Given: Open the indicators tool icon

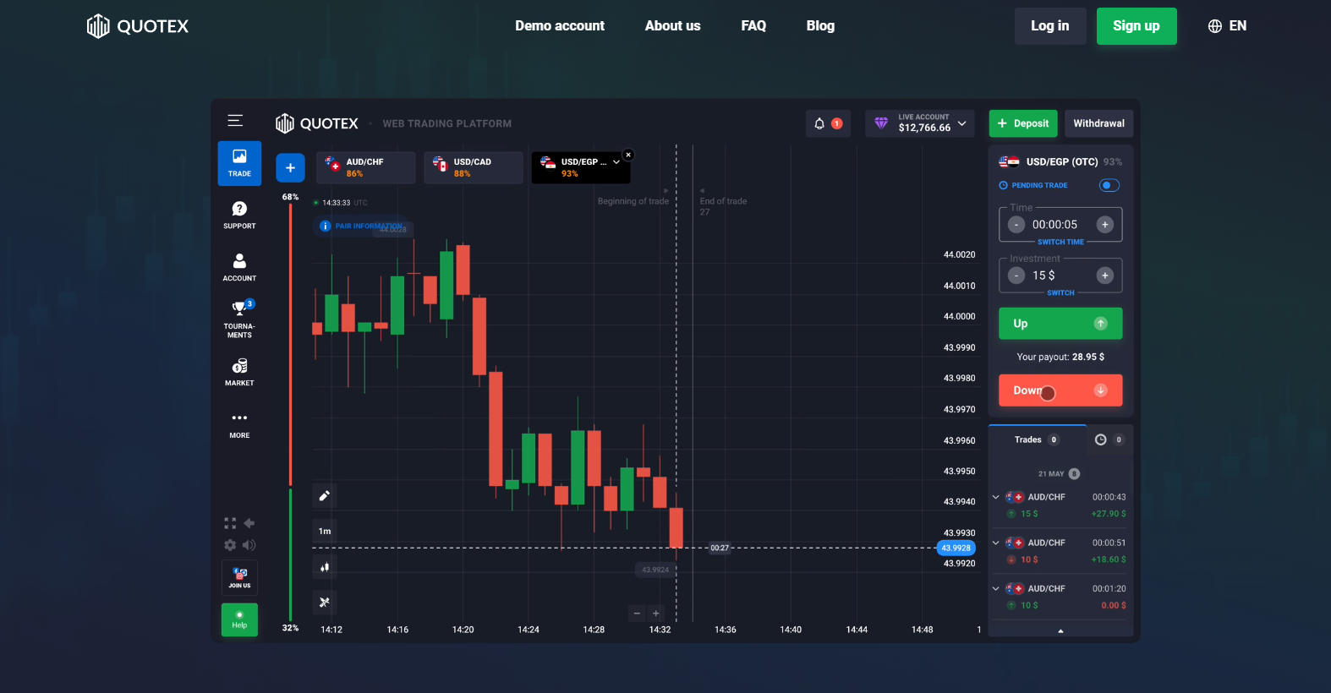Looking at the screenshot, I should [324, 602].
